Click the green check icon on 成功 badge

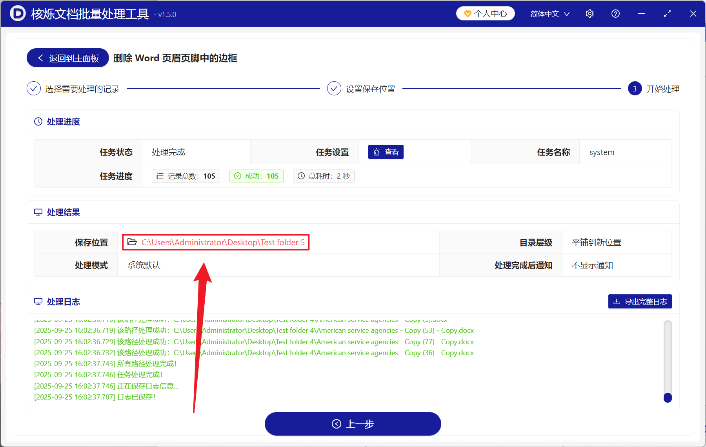pos(238,176)
